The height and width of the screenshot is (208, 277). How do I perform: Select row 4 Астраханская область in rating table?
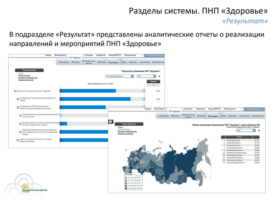tap(240, 148)
